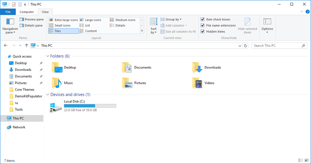Toggle the Details pane
The height and width of the screenshot is (164, 311).
tap(31, 25)
